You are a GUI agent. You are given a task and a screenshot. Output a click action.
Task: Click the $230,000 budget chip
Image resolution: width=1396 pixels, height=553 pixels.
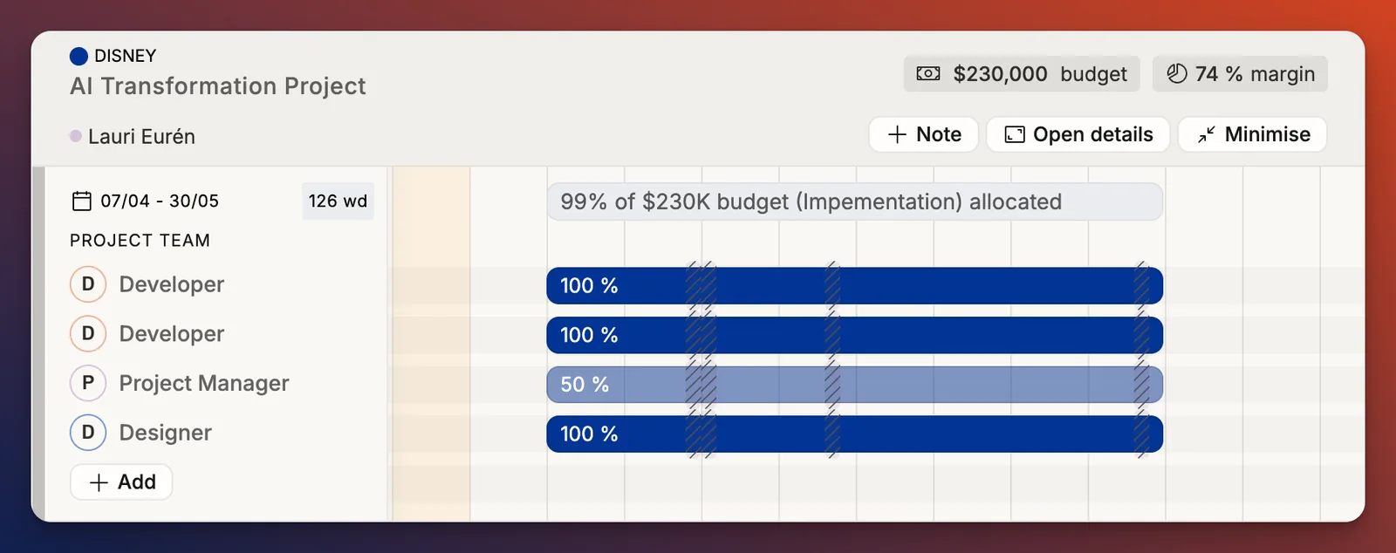(1022, 74)
